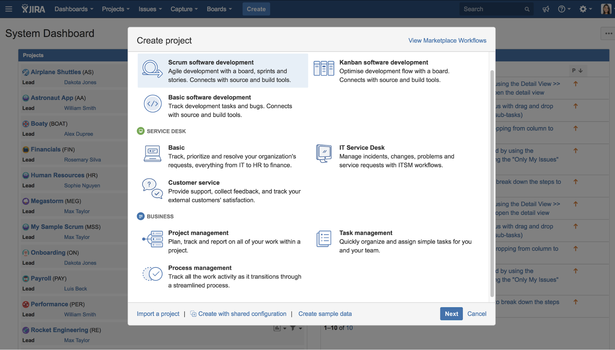Choose the Process management checkmark icon
The width and height of the screenshot is (615, 350).
pos(153,274)
